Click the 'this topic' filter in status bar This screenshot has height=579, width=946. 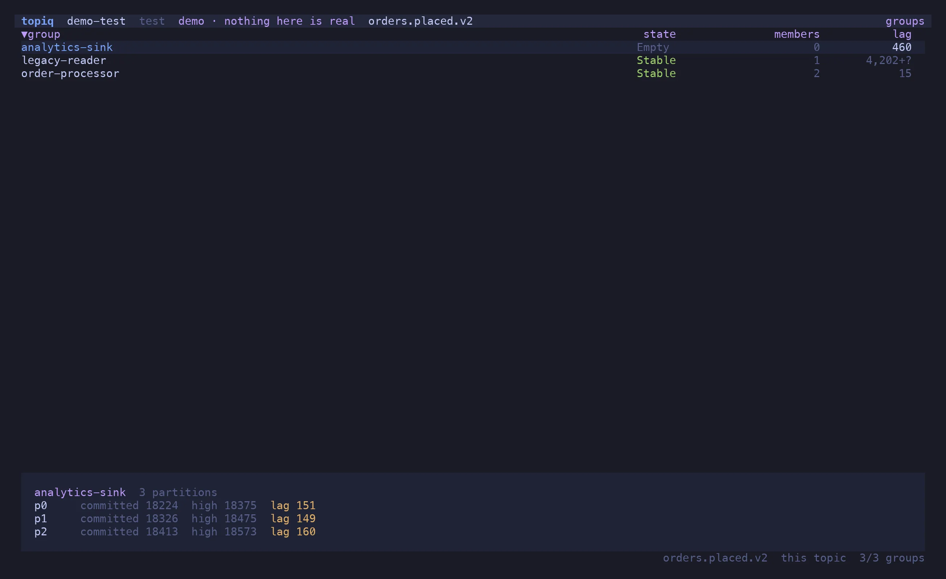(813, 558)
